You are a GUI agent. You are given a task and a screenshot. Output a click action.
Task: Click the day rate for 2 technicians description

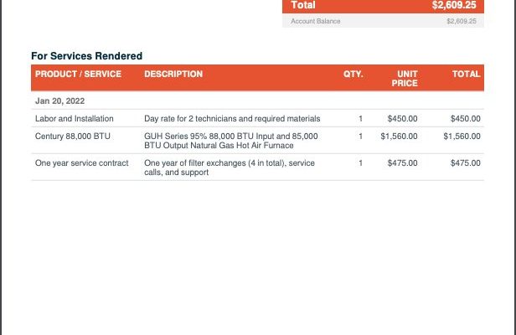click(x=232, y=118)
